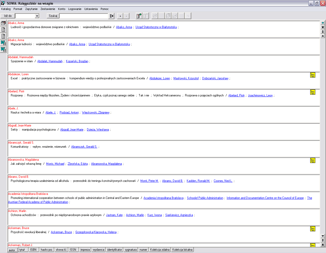Screen dimensions: 326x253
Task: Follow the Schoolof Public Administration link
Action: tap(205, 198)
